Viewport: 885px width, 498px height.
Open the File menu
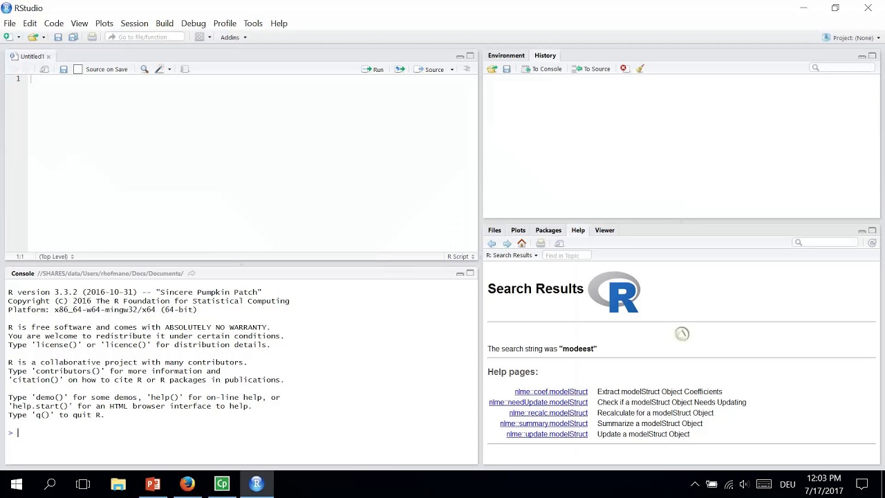point(10,24)
